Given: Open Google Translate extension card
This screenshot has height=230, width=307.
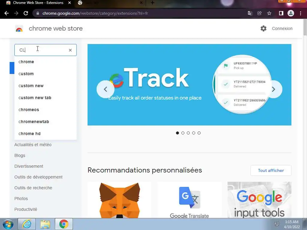Looking at the screenshot, I should click(189, 200).
